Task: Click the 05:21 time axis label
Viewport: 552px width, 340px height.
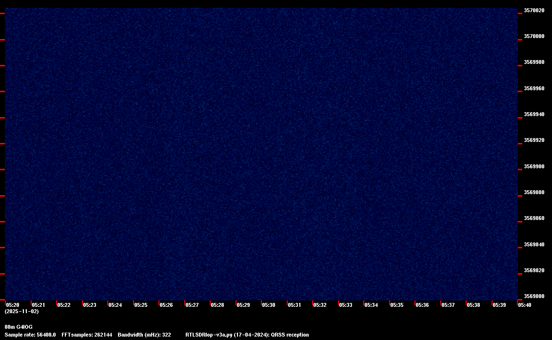Action: [x=39, y=305]
